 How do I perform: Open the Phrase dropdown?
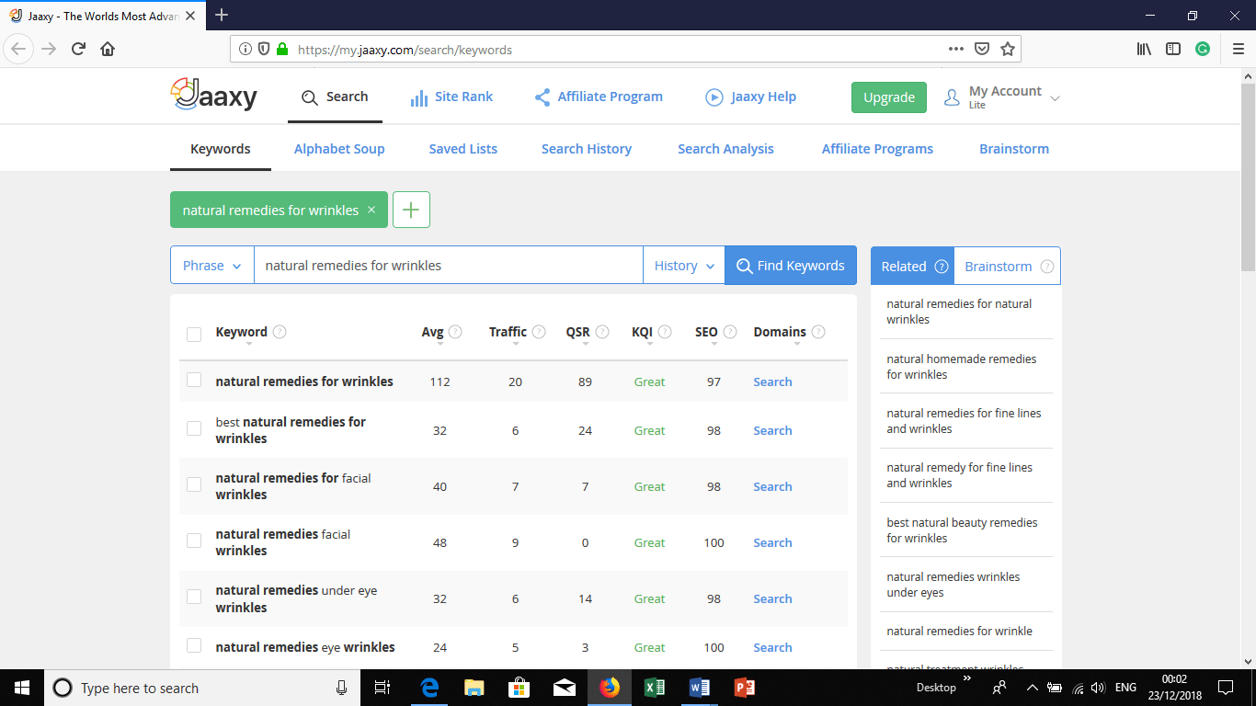pos(212,266)
